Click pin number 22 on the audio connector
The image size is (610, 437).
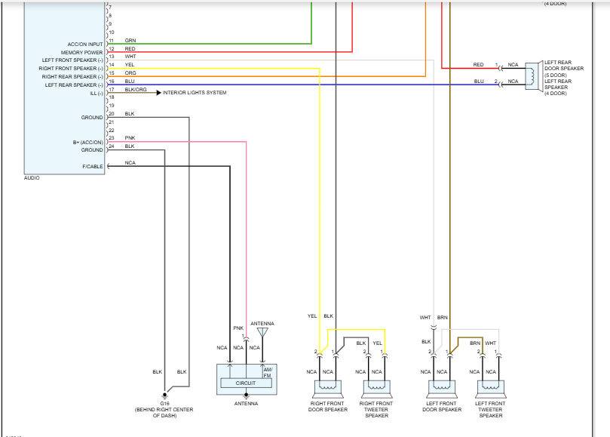112,130
